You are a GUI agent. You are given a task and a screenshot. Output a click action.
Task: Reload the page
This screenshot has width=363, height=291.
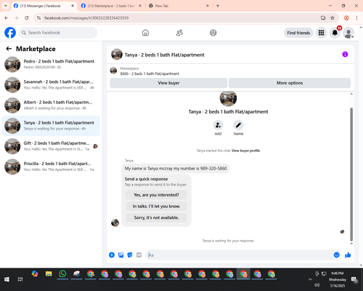point(27,18)
